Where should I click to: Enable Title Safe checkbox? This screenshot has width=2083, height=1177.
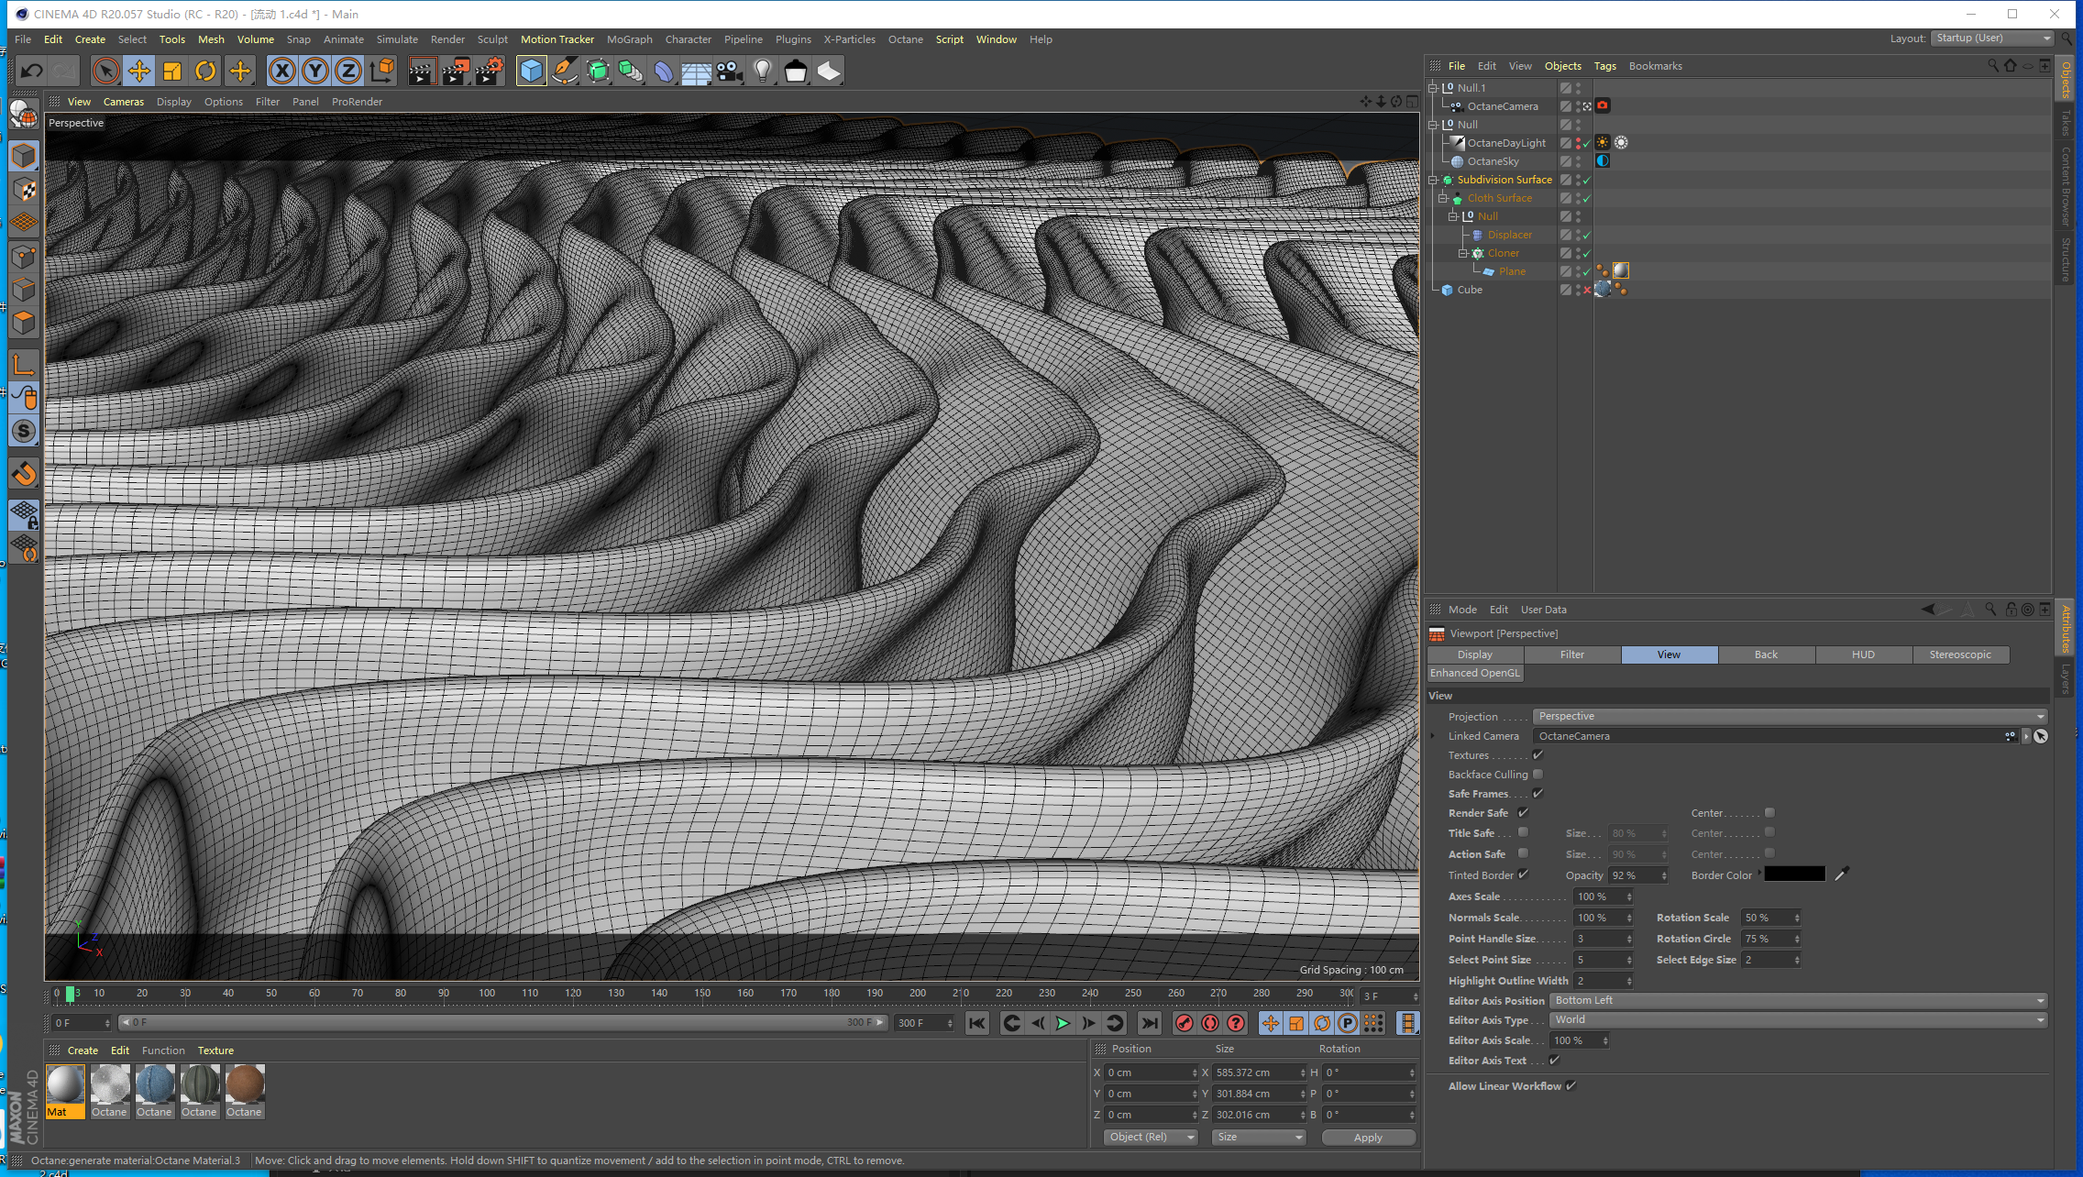(x=1523, y=832)
